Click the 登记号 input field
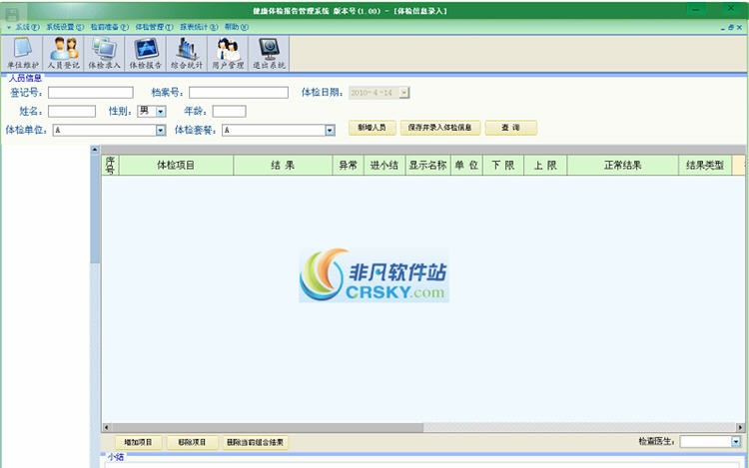Viewport: 749px width, 468px height. tap(91, 93)
